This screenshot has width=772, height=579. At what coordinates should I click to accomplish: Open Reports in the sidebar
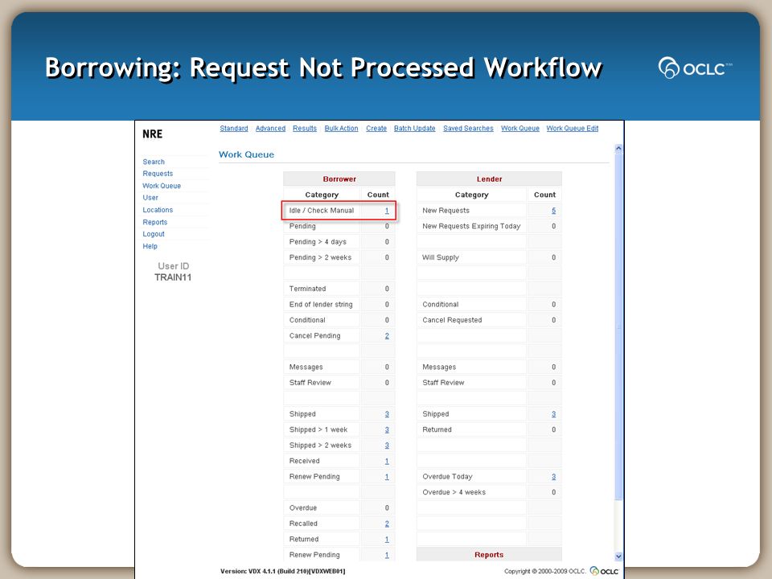[154, 223]
